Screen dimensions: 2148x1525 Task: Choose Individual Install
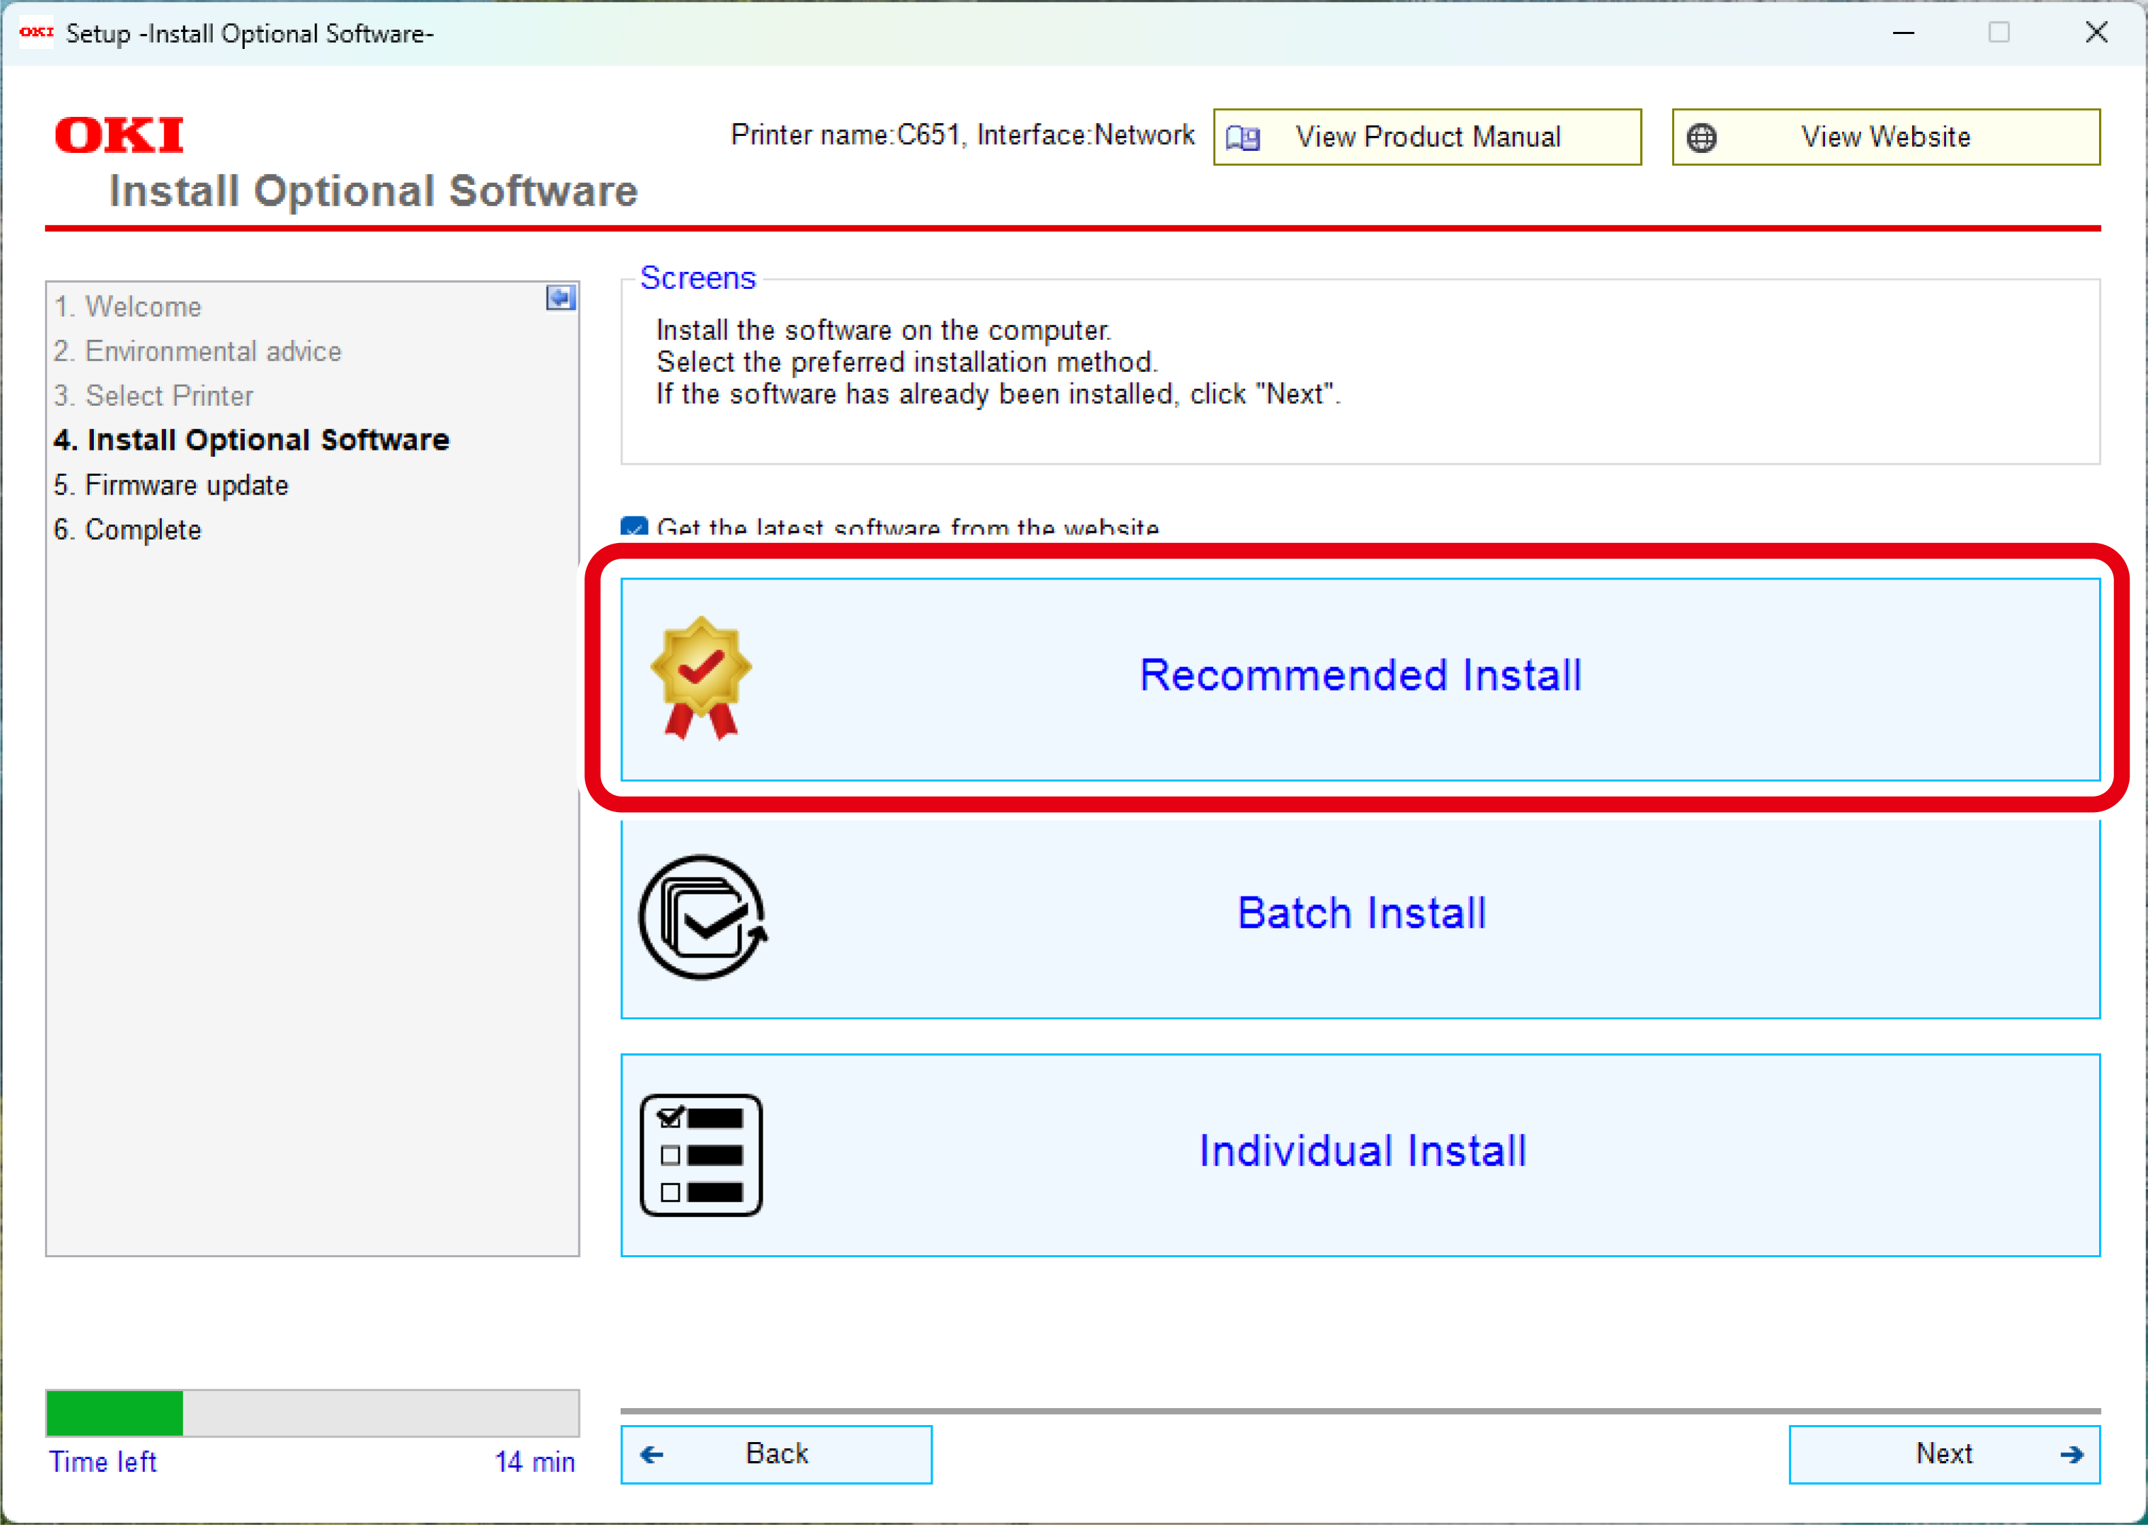(1360, 1155)
